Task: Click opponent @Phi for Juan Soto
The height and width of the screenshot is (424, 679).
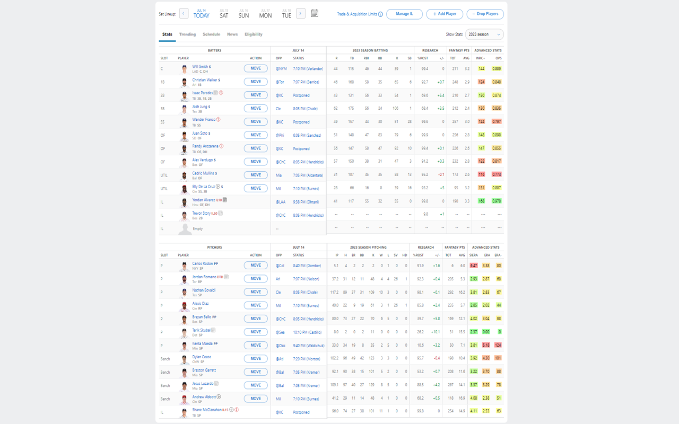Action: click(281, 135)
